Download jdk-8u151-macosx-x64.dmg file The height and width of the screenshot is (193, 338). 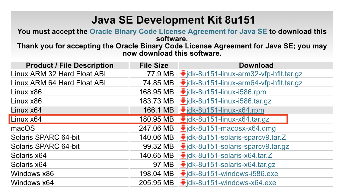[231, 128]
